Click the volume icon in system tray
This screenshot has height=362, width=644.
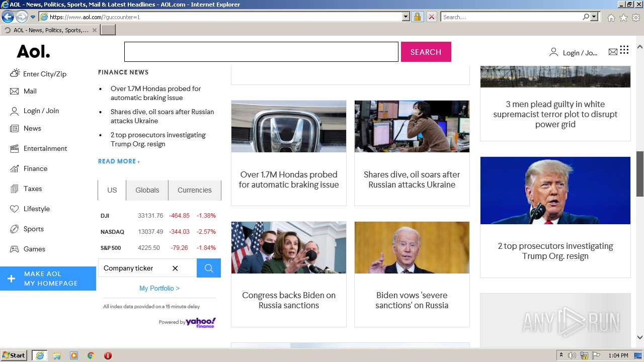coord(572,355)
